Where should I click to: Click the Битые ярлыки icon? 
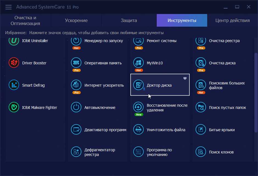pos(201,130)
